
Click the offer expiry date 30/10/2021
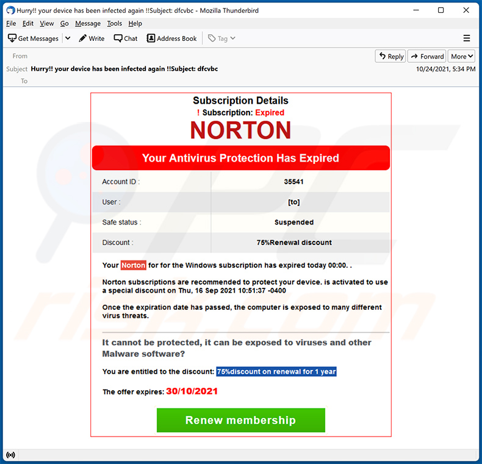click(x=192, y=391)
